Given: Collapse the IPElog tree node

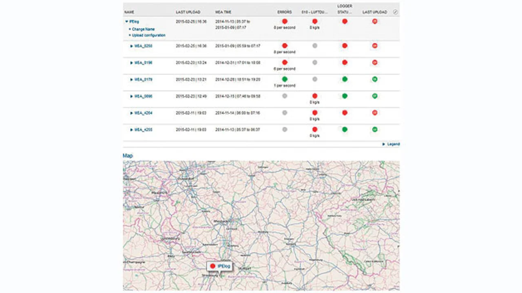Looking at the screenshot, I should click(127, 21).
